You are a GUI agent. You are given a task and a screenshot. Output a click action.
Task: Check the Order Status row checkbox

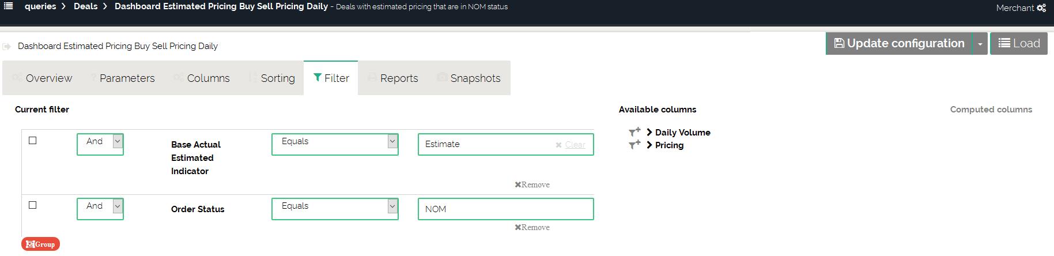pyautogui.click(x=33, y=205)
